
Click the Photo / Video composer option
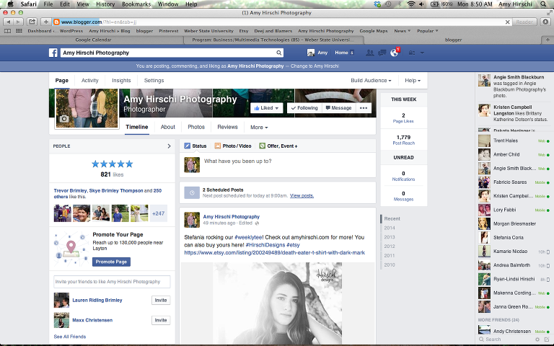[233, 146]
